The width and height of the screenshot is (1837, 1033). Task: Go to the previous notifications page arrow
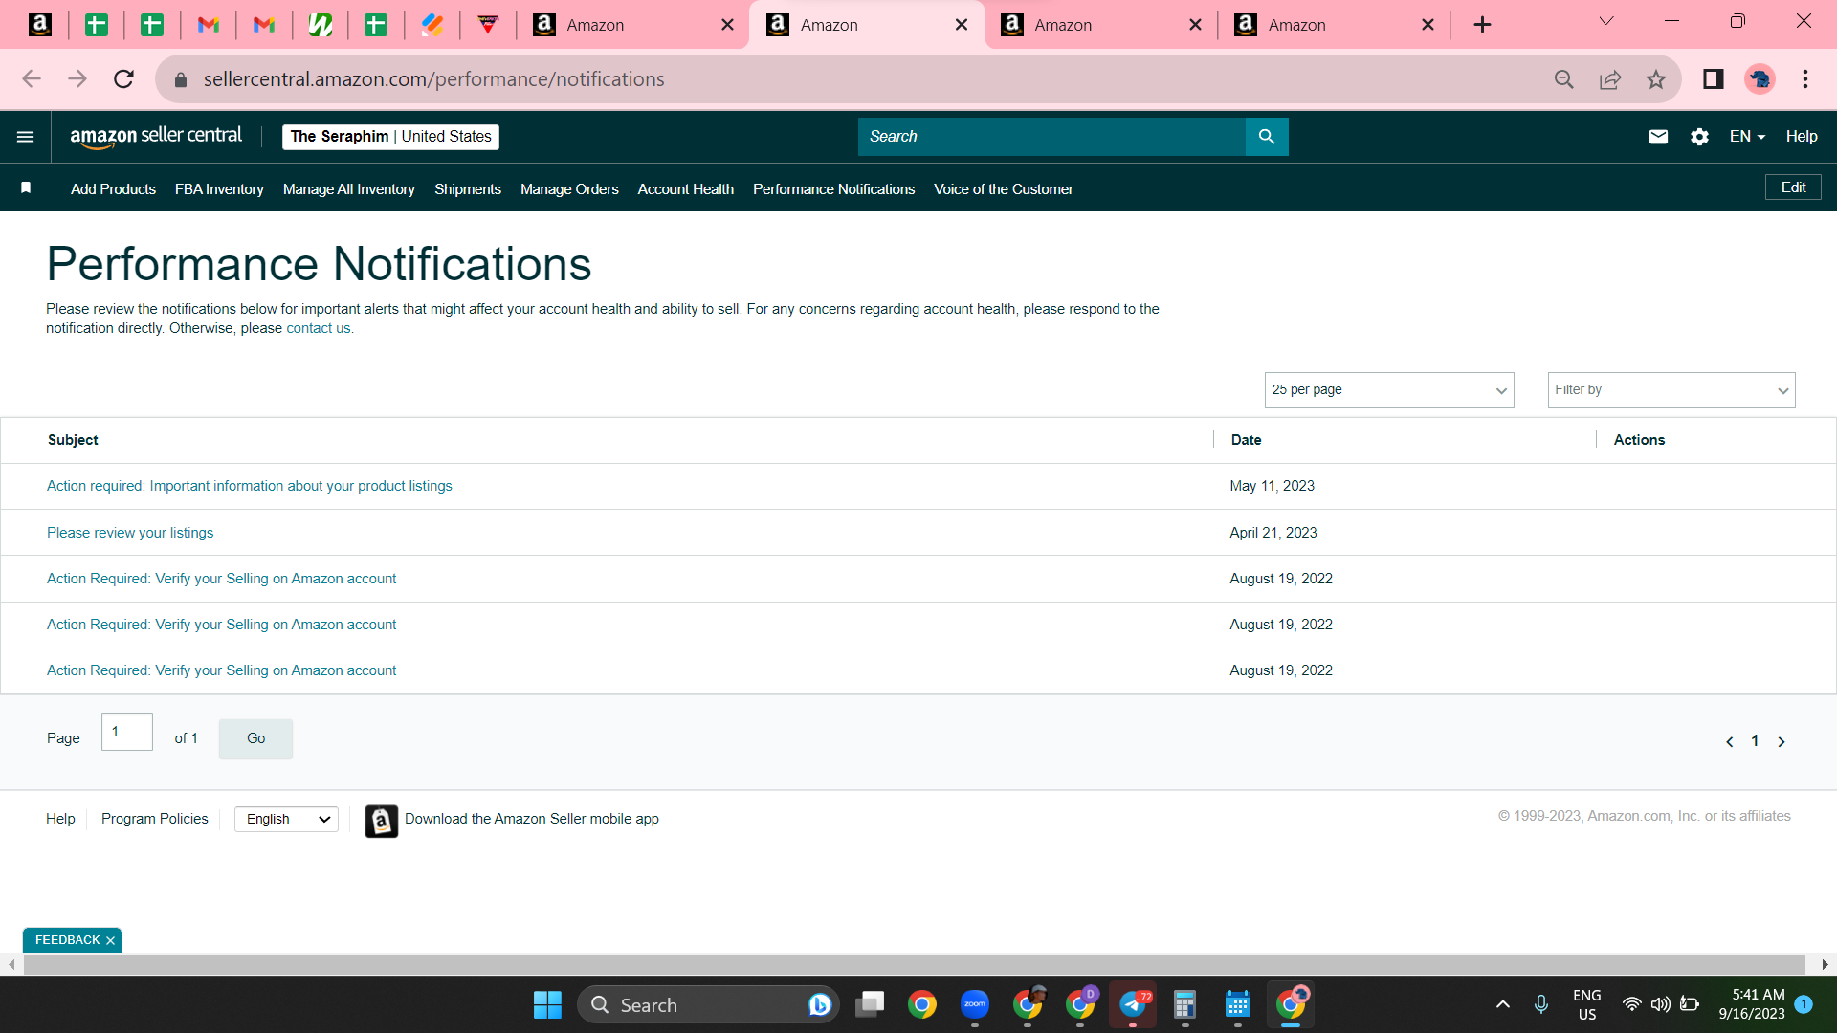(1730, 742)
